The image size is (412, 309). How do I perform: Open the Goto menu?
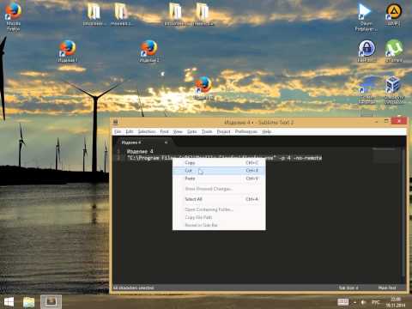pos(191,131)
